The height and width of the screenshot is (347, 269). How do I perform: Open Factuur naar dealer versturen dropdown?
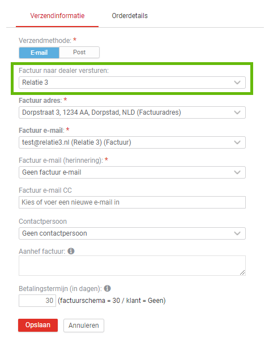(x=132, y=83)
